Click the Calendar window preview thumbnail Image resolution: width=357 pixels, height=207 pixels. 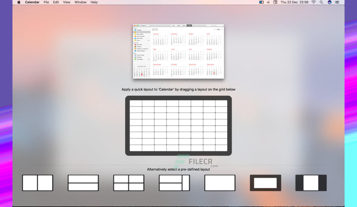(178, 51)
